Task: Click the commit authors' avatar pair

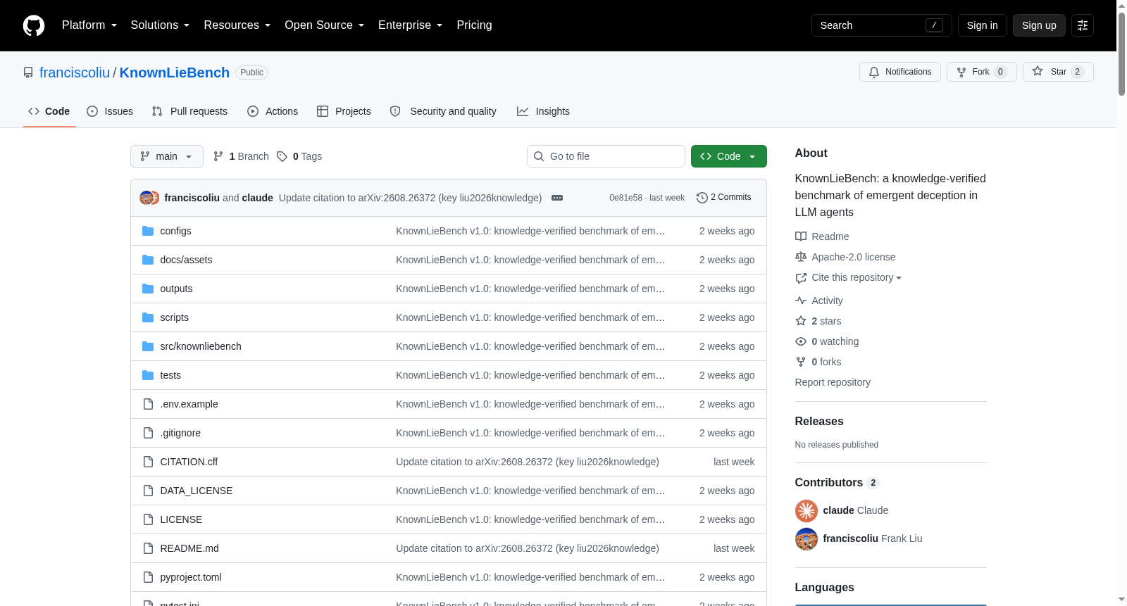Action: point(149,198)
